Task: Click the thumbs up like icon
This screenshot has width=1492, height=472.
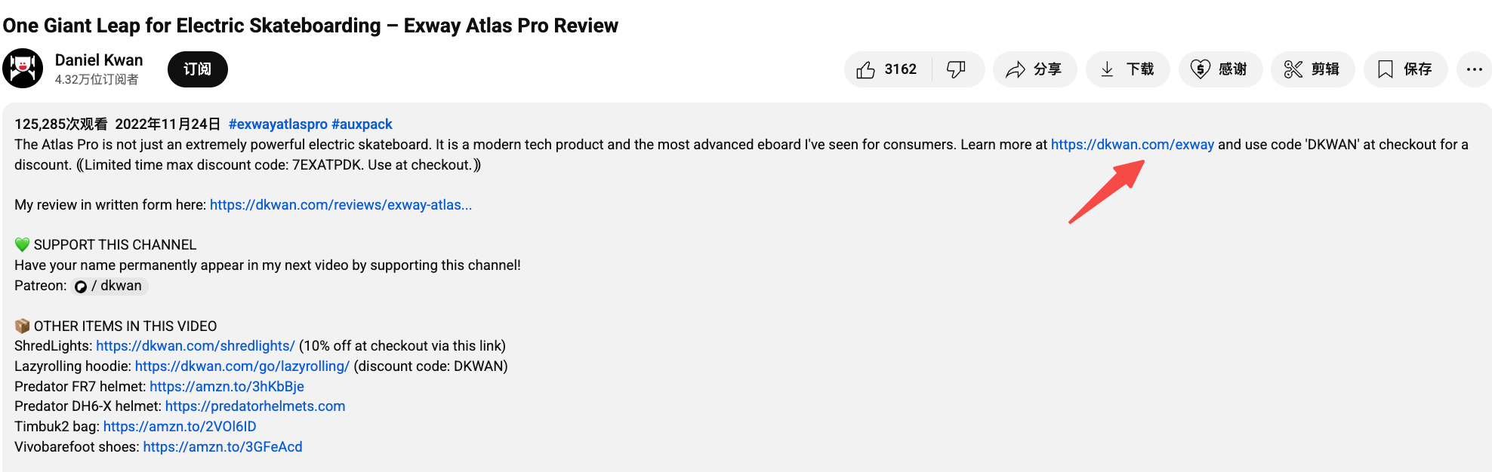Action: pyautogui.click(x=865, y=70)
